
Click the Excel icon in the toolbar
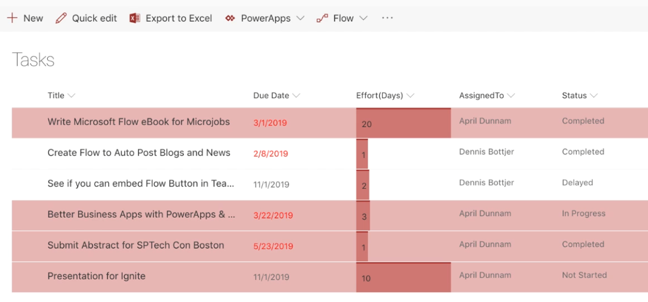[135, 18]
